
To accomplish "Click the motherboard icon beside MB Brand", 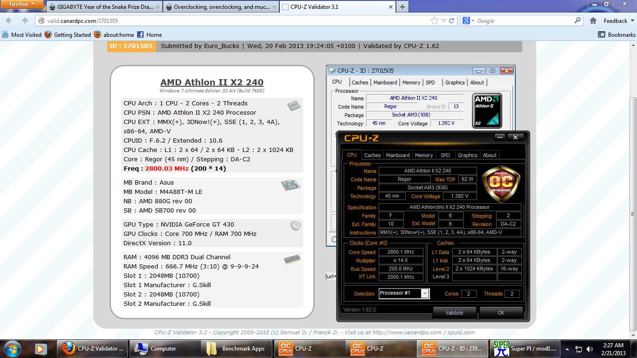I will click(x=291, y=186).
